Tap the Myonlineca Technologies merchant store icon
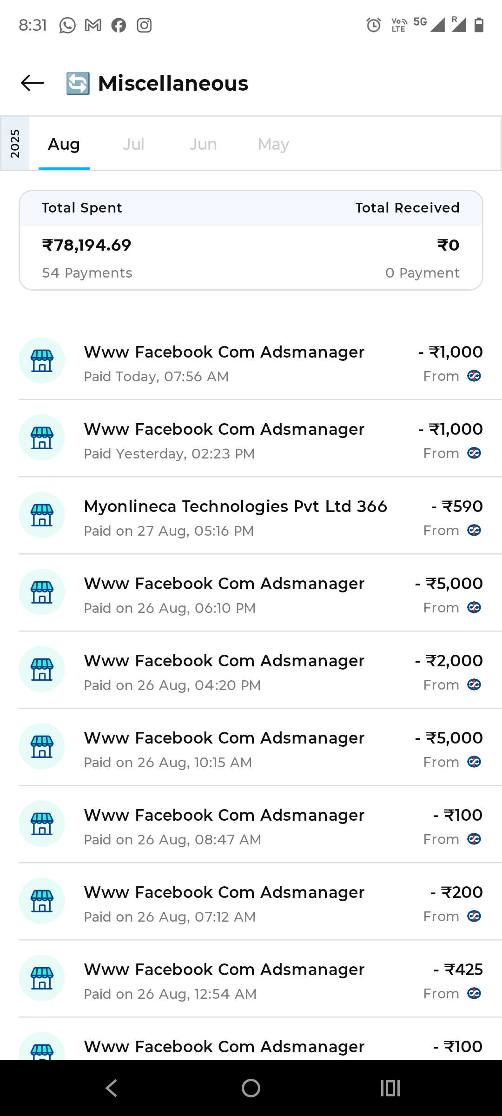 point(42,515)
